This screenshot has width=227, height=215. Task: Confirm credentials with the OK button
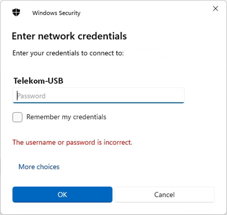tap(62, 195)
